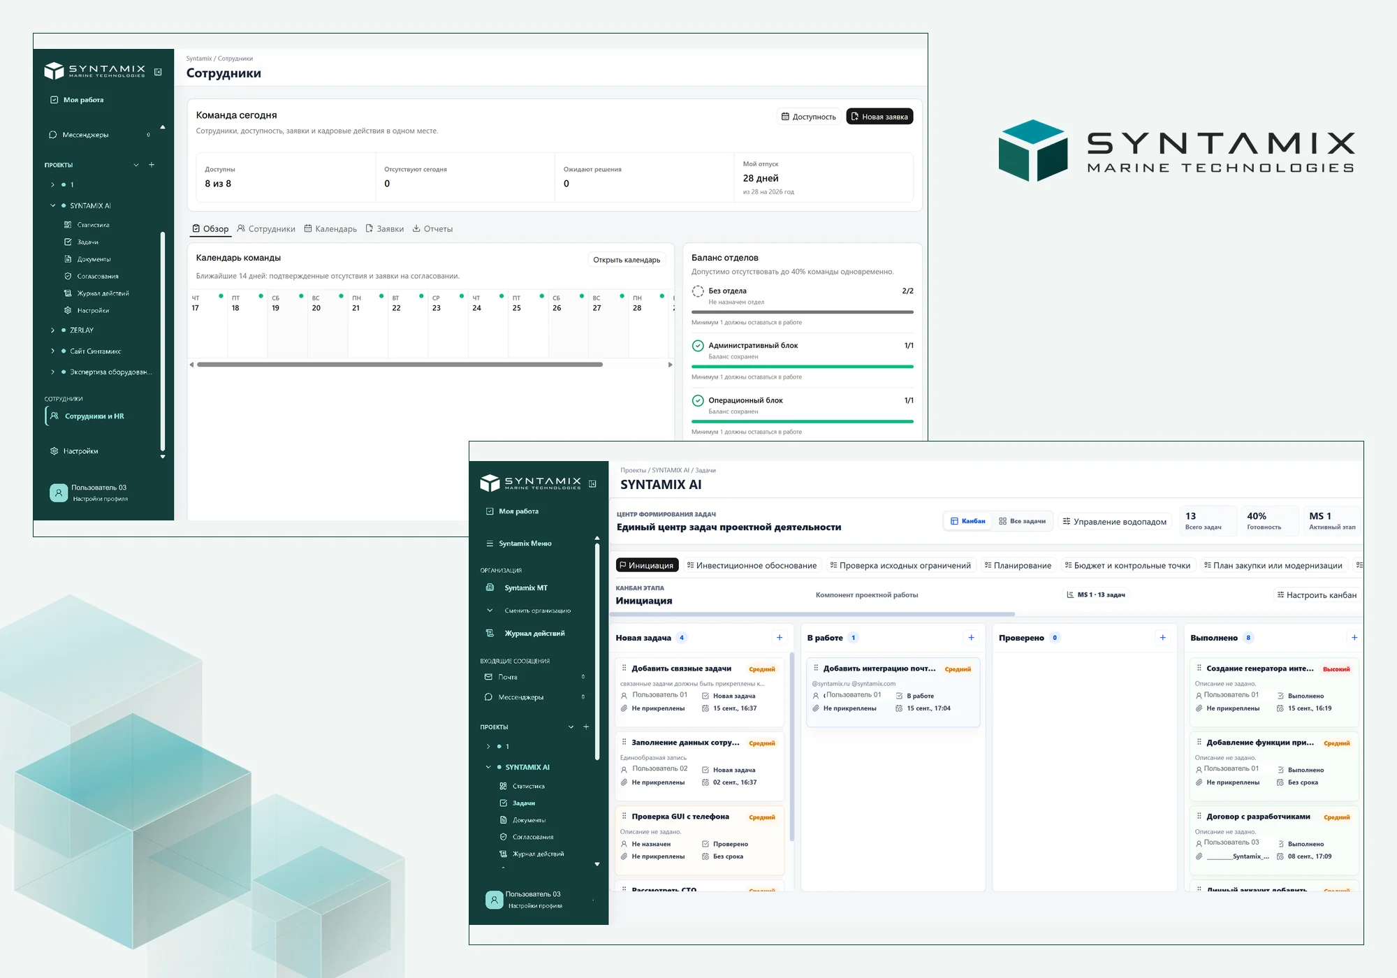Click Управление водопадом button

point(1115,521)
